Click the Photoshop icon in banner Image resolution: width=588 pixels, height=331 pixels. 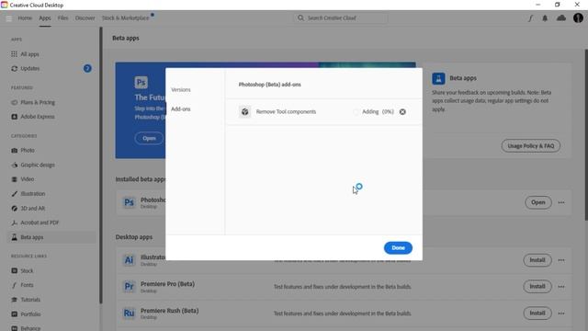tap(141, 83)
